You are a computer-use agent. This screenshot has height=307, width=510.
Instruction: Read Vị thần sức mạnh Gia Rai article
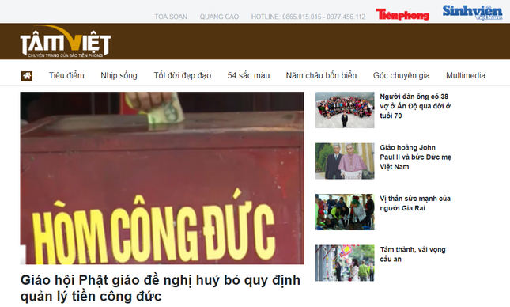pyautogui.click(x=415, y=203)
